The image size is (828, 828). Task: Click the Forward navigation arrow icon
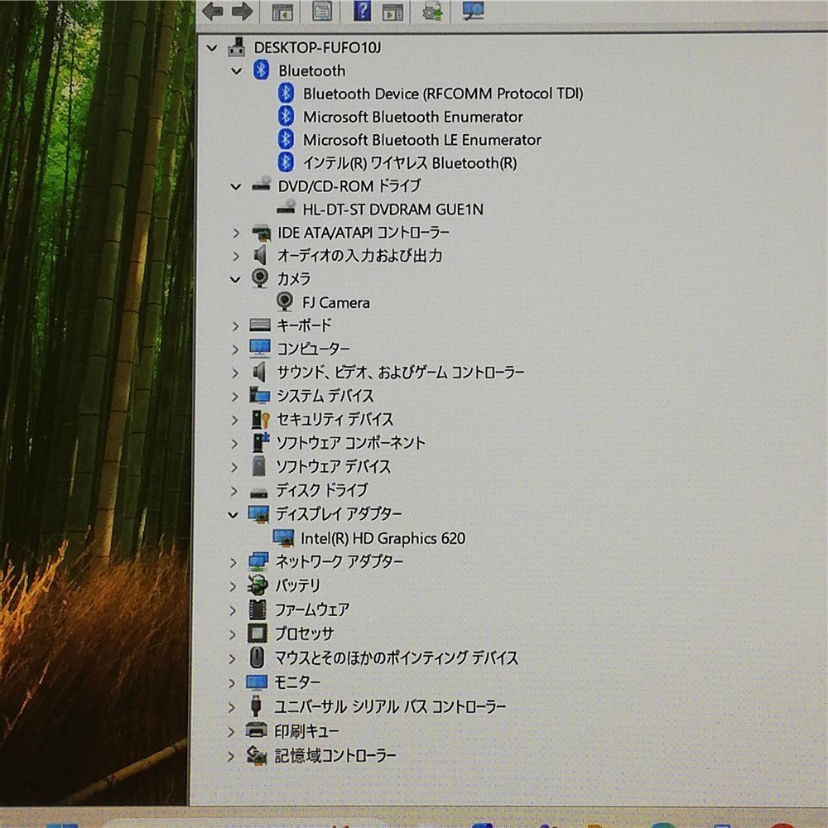(243, 11)
